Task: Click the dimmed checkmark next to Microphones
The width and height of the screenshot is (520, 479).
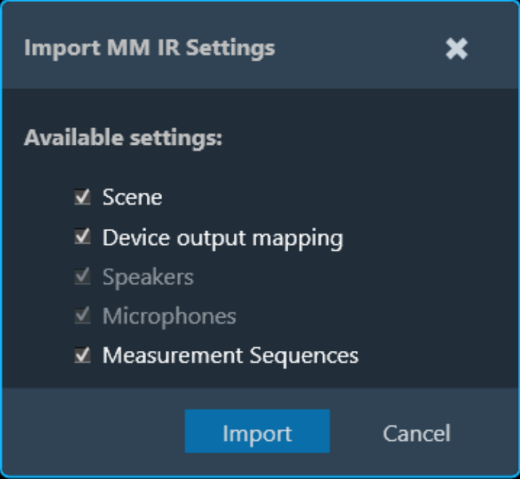Action: click(83, 315)
